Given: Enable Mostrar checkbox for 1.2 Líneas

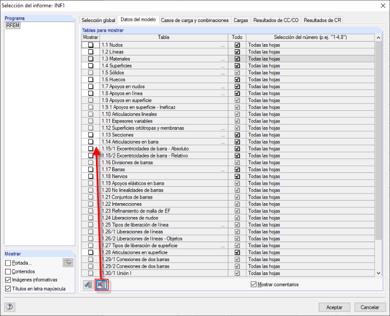Looking at the screenshot, I should click(x=91, y=52).
